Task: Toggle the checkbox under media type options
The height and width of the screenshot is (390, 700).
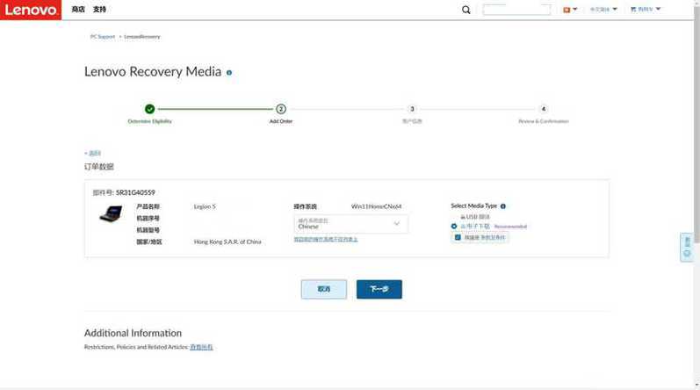Action: pyautogui.click(x=458, y=237)
